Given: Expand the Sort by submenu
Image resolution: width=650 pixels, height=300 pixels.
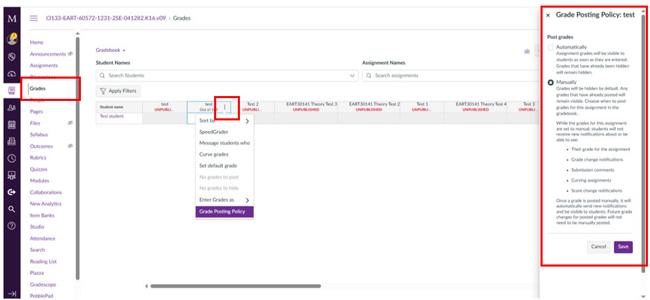Looking at the screenshot, I should point(224,120).
